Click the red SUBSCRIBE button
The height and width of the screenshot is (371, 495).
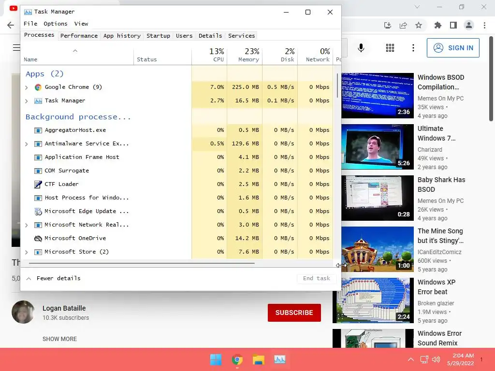294,313
